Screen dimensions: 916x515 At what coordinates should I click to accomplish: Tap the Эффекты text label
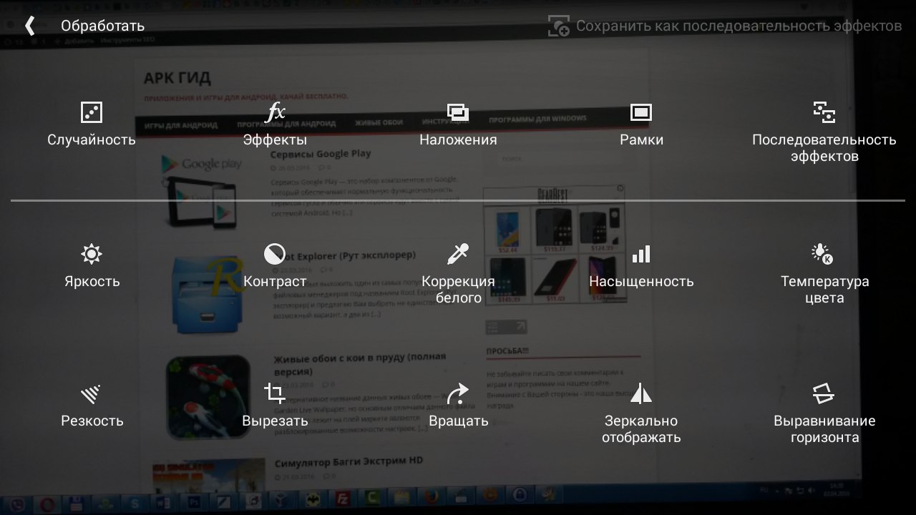coord(275,139)
